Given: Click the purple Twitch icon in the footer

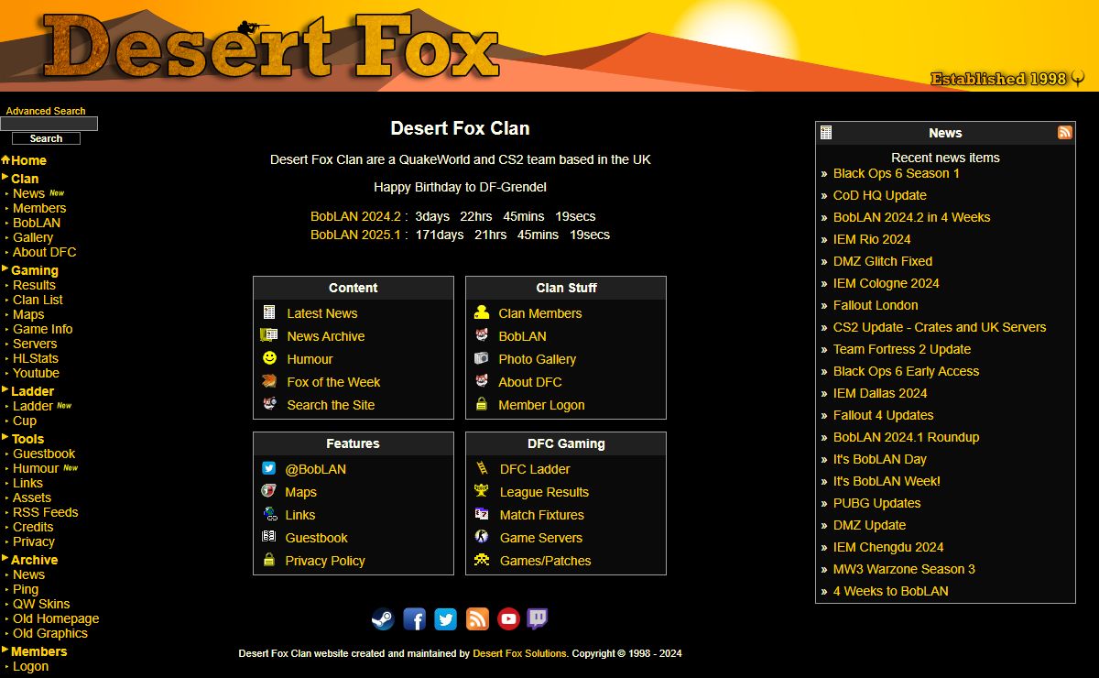Looking at the screenshot, I should 538,619.
